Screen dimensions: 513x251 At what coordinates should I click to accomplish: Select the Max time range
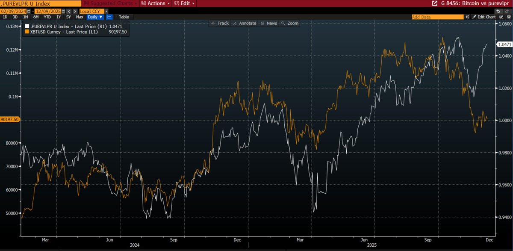click(x=80, y=17)
